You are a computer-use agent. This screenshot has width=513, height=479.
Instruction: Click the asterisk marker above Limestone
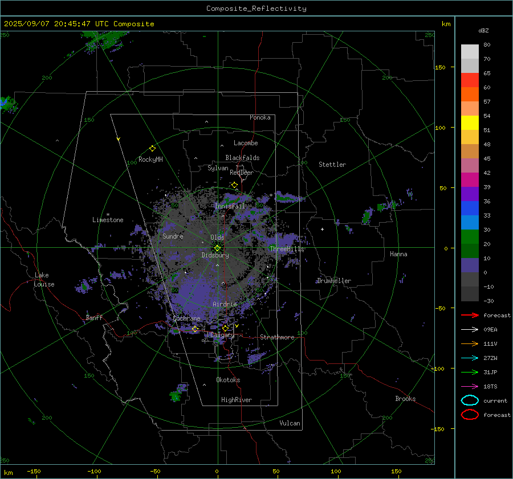pos(108,215)
